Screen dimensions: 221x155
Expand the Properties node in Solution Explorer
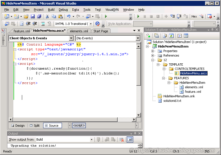(x=153, y=51)
